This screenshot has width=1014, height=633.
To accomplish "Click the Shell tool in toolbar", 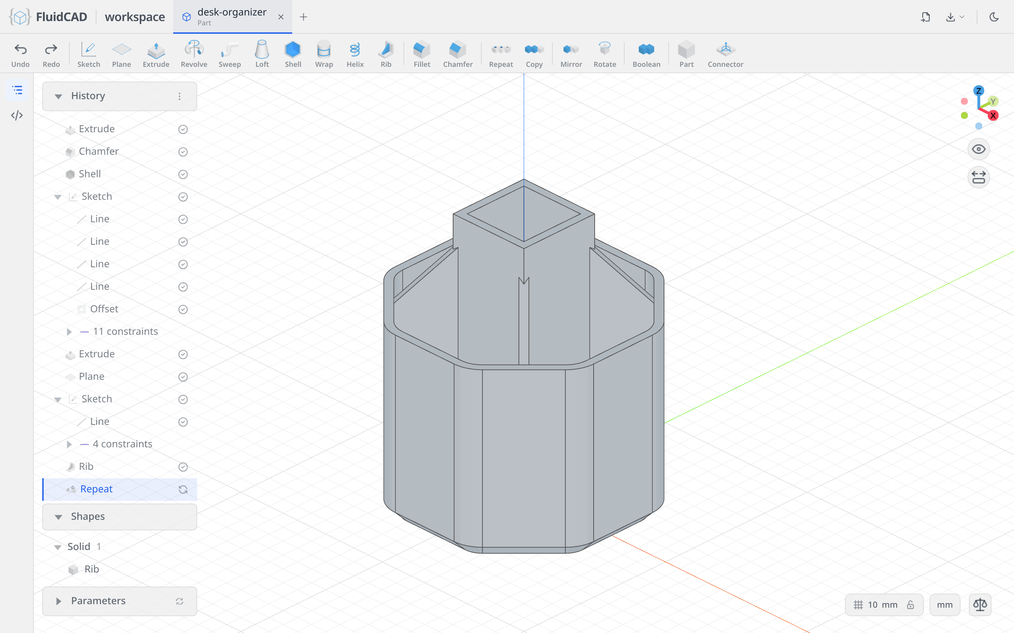I will pyautogui.click(x=293, y=55).
